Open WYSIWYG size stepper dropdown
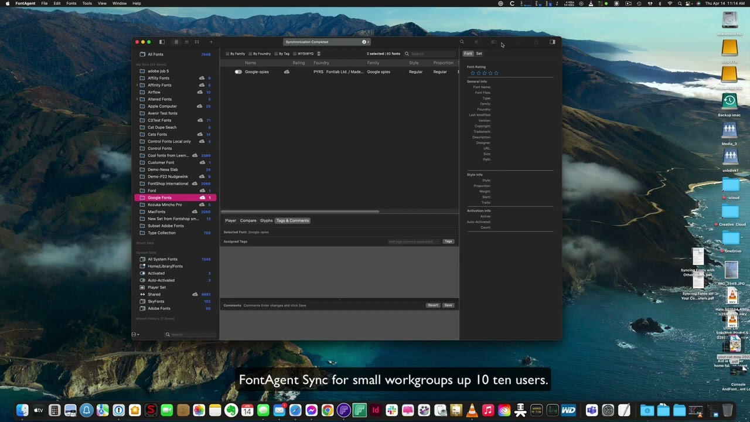Screen dimensions: 750x422 tap(319, 53)
